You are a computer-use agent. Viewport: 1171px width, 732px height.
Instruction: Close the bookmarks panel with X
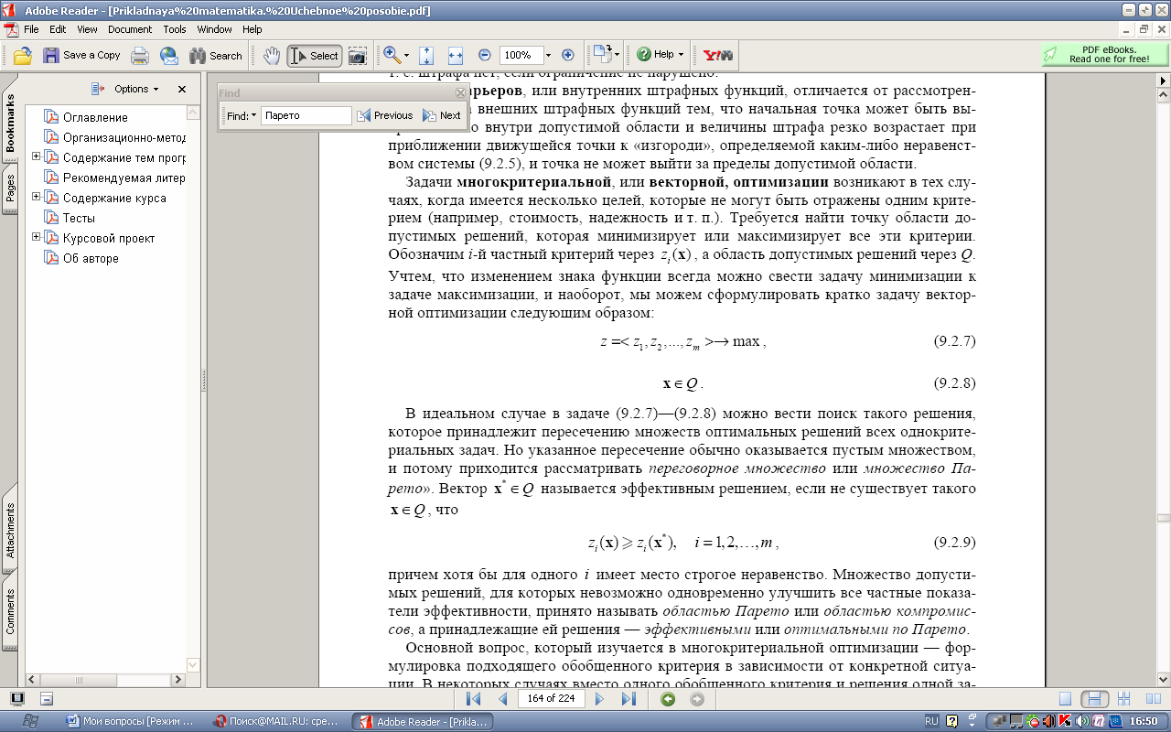click(181, 89)
